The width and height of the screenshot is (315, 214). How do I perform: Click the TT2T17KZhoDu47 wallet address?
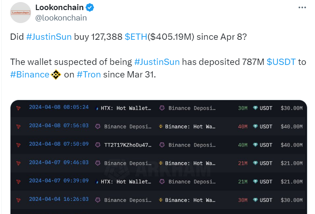[x=127, y=145]
